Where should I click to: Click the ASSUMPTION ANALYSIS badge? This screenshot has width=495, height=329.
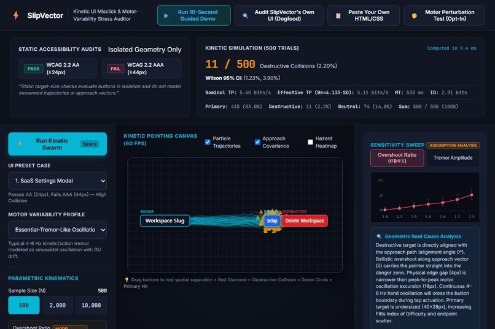point(453,145)
